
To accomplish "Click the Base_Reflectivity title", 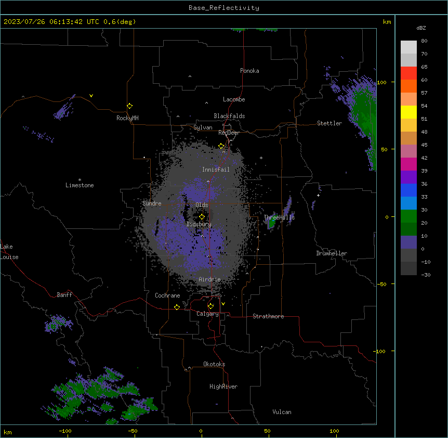I will 224,8.
